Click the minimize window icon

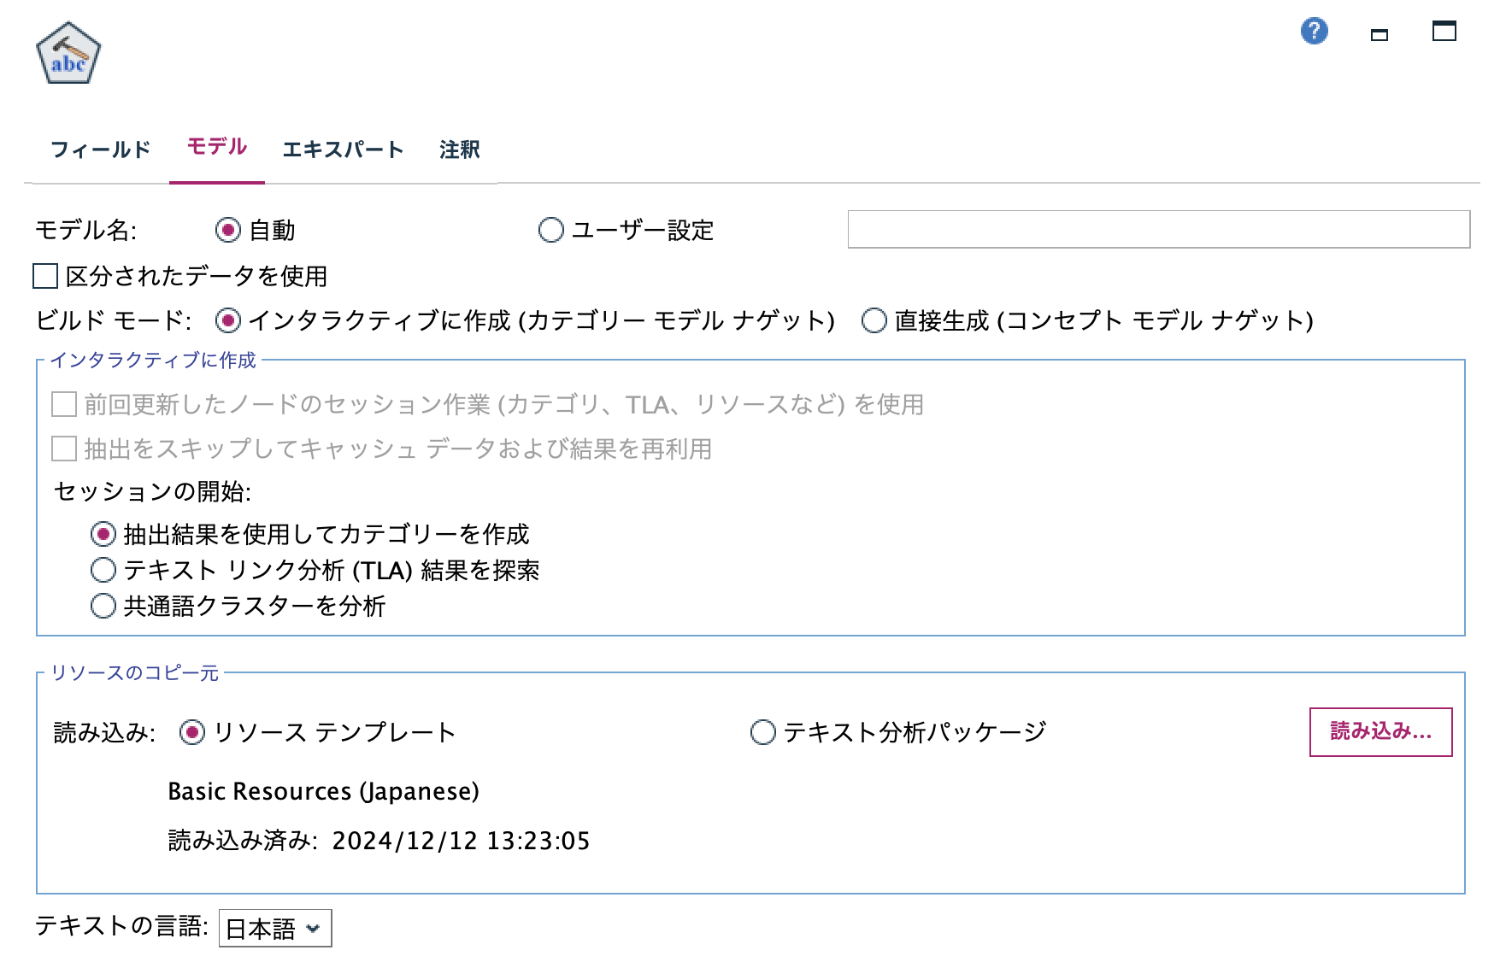coord(1380,35)
